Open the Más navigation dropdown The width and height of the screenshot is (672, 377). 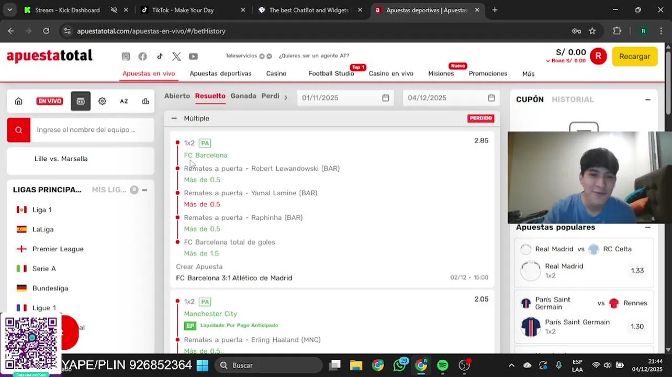528,74
